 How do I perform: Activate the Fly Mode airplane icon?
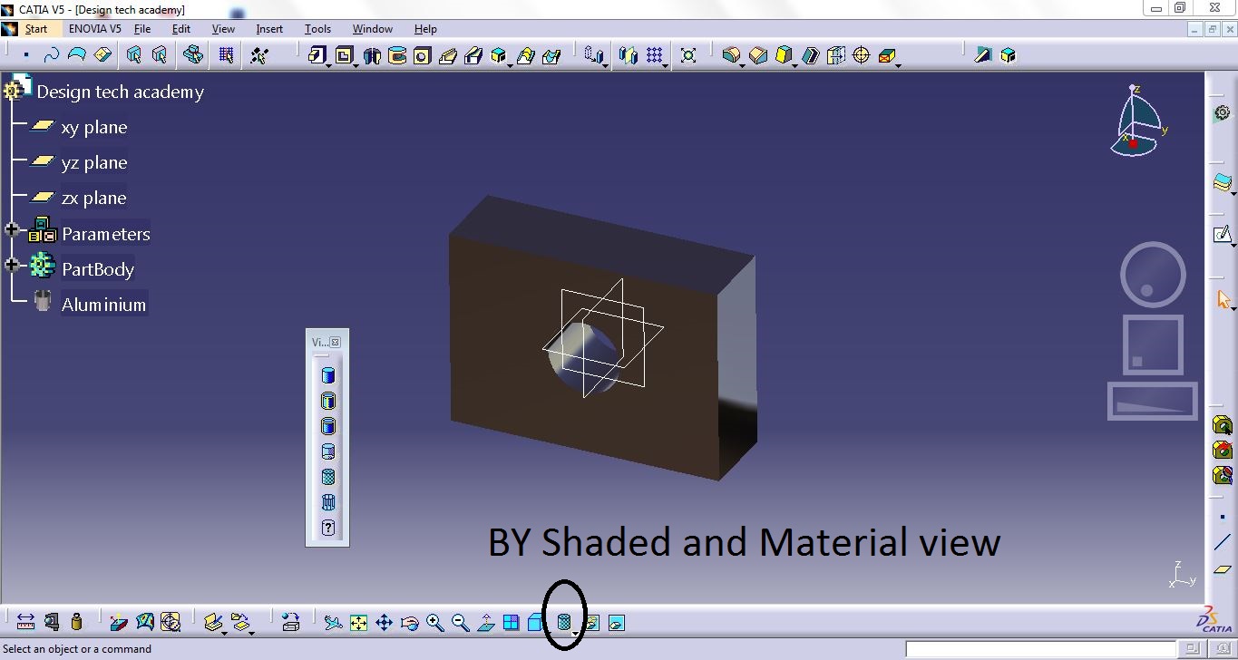[332, 623]
